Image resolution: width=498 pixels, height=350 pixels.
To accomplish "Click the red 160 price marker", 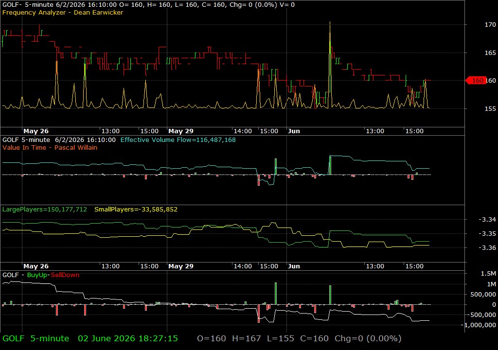I will pyautogui.click(x=476, y=80).
